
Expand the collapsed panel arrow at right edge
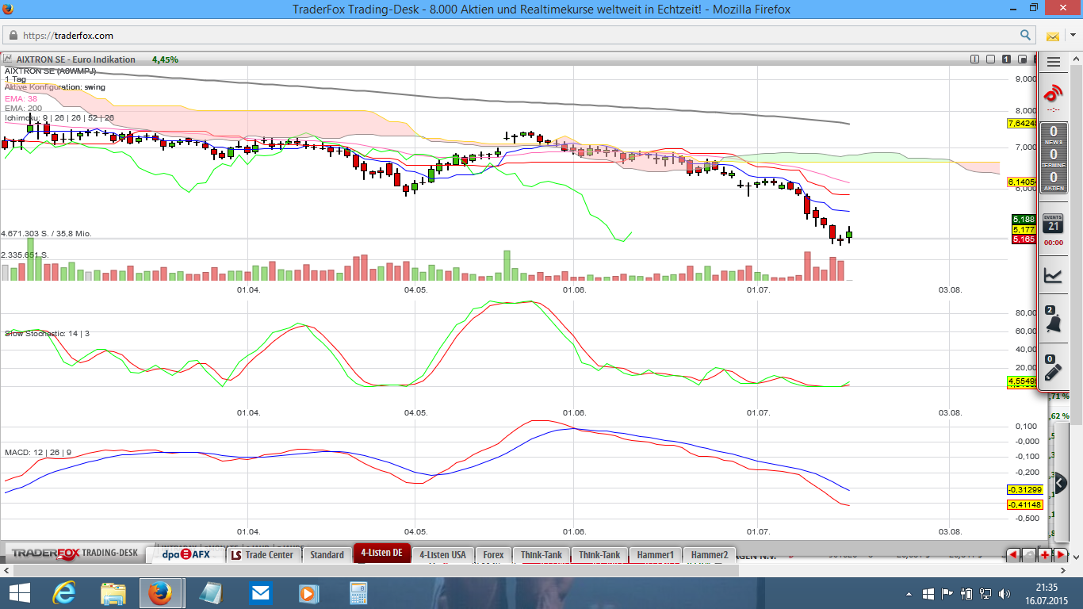point(1061,482)
